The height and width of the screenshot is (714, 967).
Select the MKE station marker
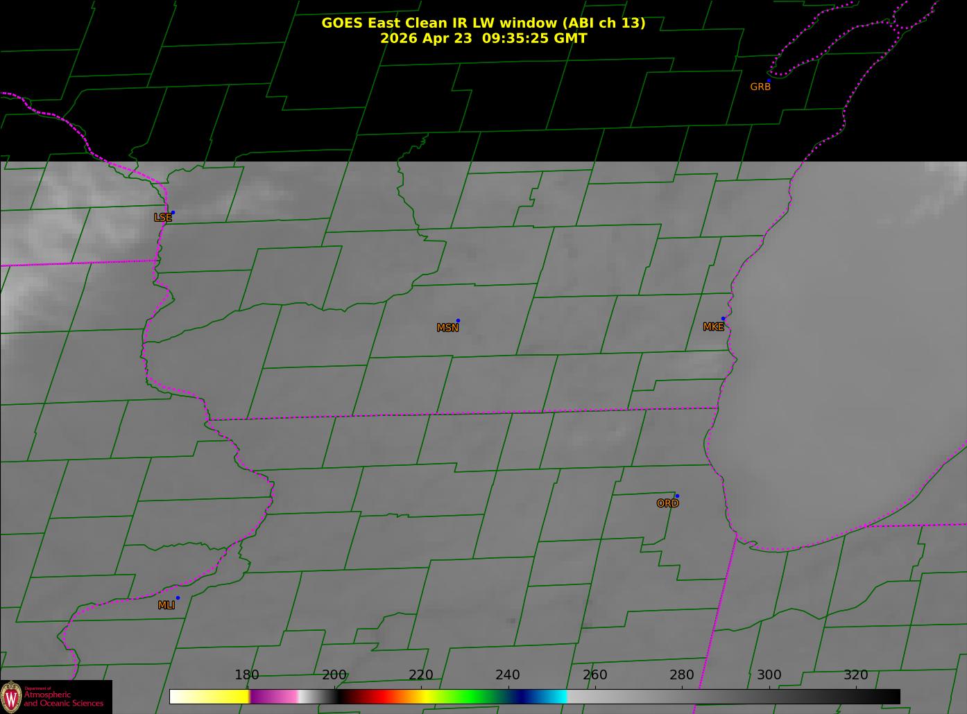pos(723,319)
